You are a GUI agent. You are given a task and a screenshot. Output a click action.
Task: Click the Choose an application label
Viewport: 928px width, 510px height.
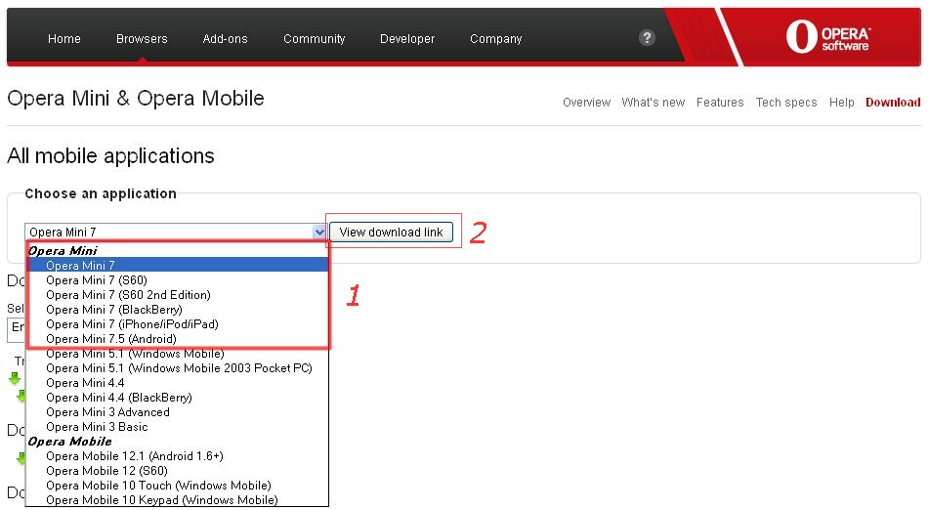(x=101, y=193)
